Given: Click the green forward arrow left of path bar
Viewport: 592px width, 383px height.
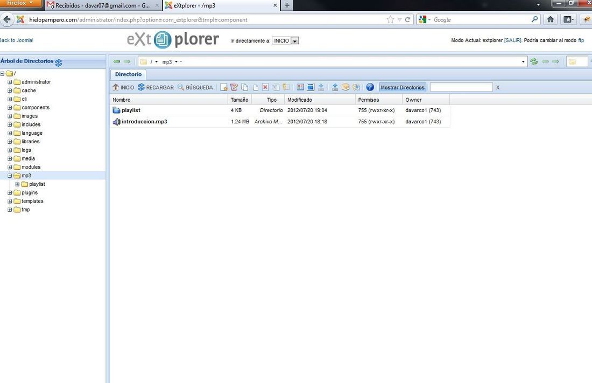Looking at the screenshot, I should pyautogui.click(x=127, y=61).
